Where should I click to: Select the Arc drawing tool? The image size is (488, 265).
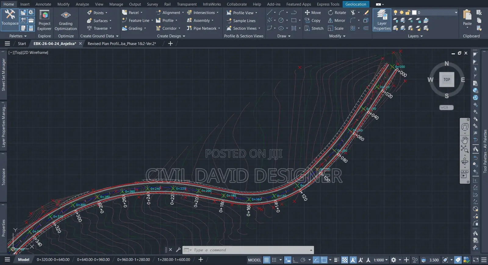tap(282, 12)
